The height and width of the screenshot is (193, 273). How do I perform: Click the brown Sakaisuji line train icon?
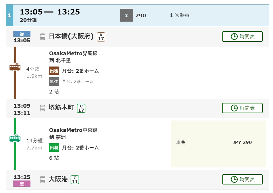pos(15,67)
